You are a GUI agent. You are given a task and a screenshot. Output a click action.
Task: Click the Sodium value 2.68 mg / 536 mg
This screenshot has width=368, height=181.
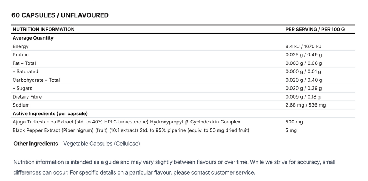click(x=305, y=105)
